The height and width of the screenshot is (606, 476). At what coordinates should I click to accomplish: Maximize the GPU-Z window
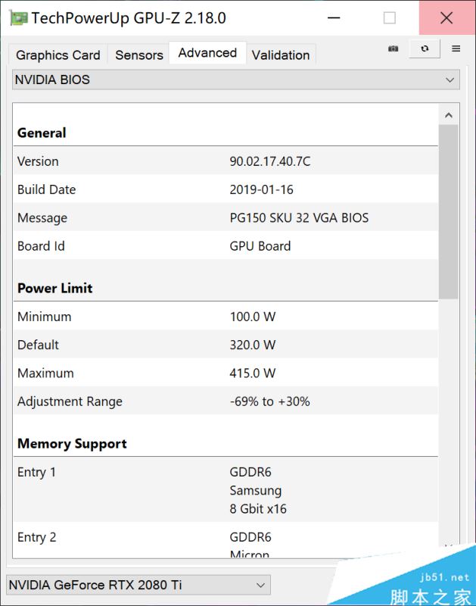pos(389,18)
